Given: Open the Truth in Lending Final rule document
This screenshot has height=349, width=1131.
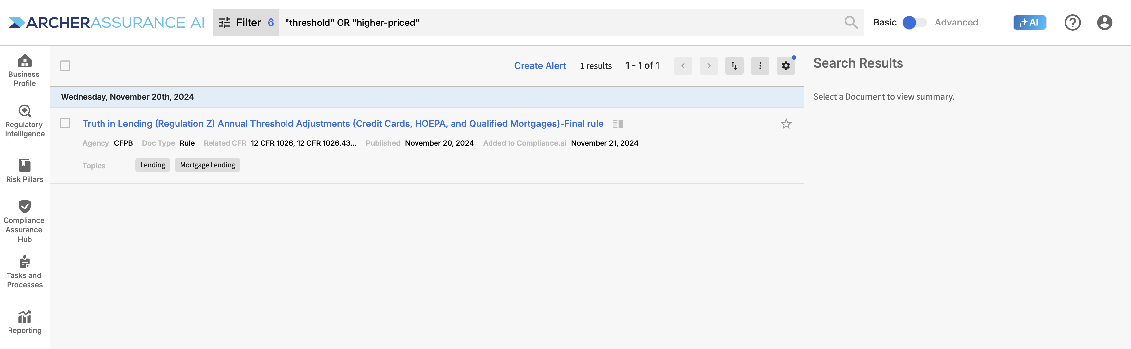Looking at the screenshot, I should tap(343, 124).
